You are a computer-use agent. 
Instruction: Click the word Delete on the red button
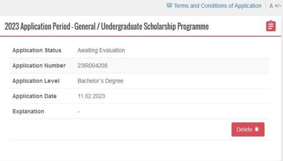tap(244, 130)
